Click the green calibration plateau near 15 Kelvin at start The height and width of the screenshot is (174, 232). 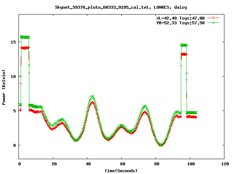tap(25, 37)
